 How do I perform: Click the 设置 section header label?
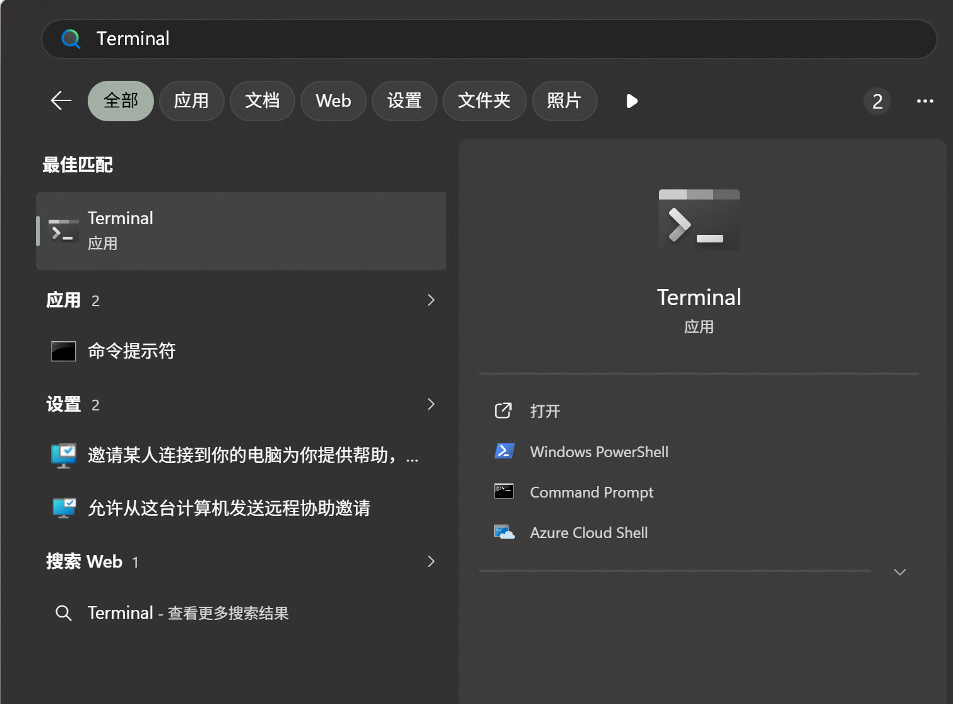63,405
